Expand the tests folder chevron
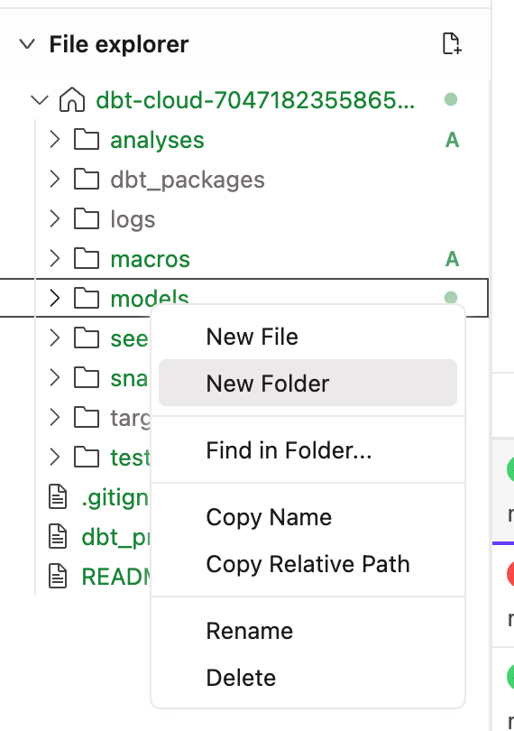The image size is (514, 731). pyautogui.click(x=54, y=457)
